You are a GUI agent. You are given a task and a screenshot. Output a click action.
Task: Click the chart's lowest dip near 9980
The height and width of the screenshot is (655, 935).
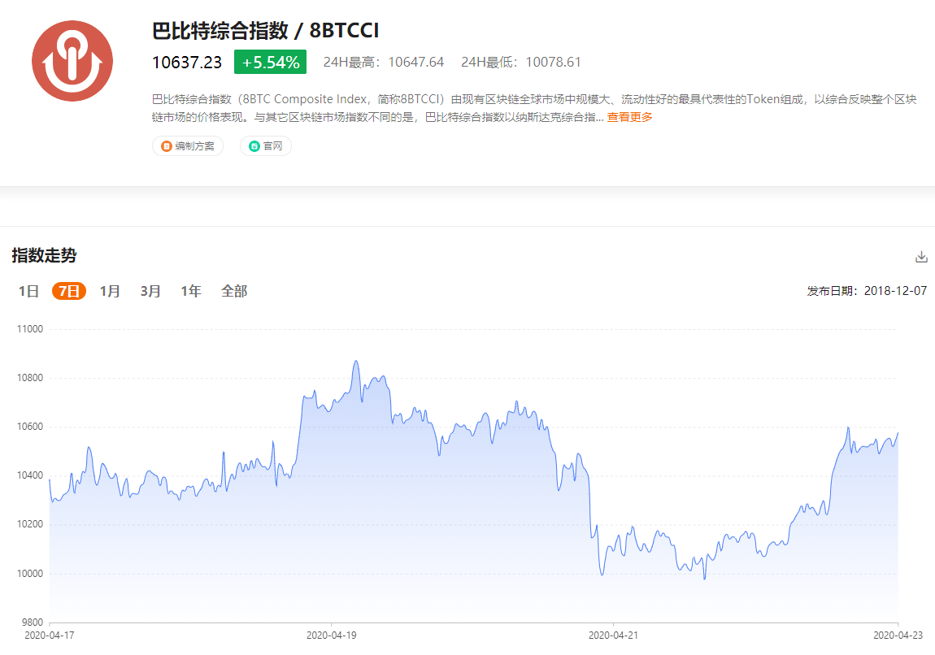[x=704, y=578]
